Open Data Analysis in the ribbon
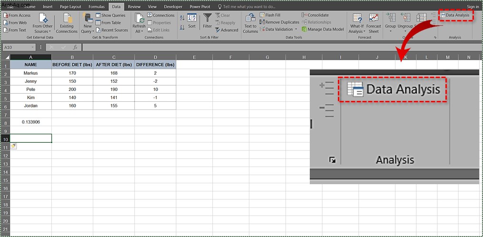Viewport: 483px width, 237px height. 455,15
